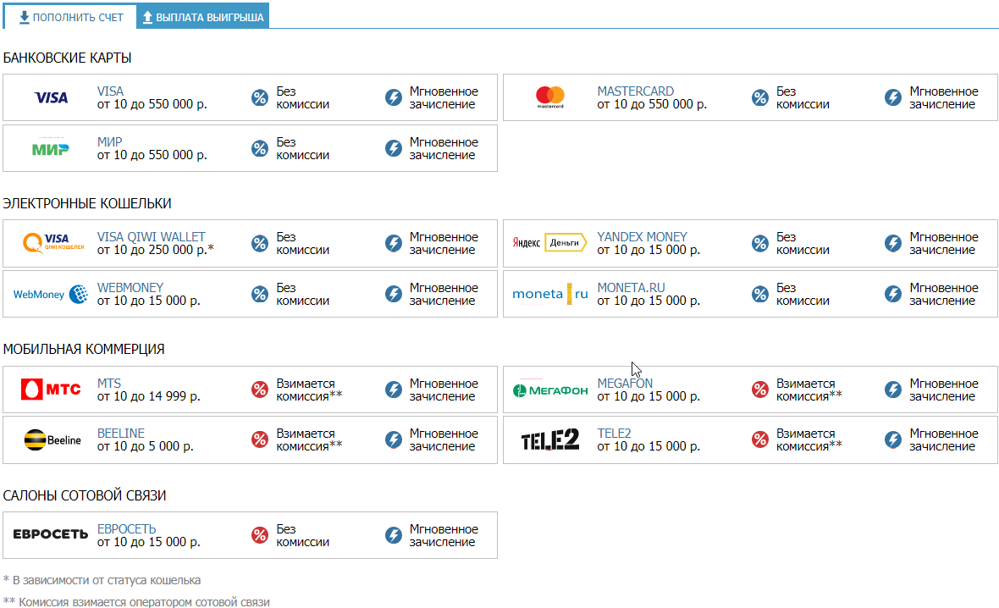Click the Евросеть logo

[x=50, y=534]
